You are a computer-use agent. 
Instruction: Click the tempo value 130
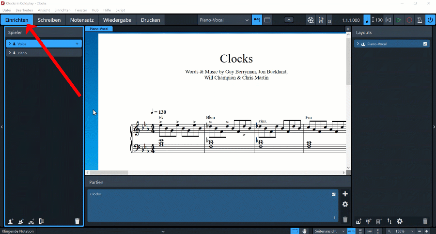(x=379, y=20)
